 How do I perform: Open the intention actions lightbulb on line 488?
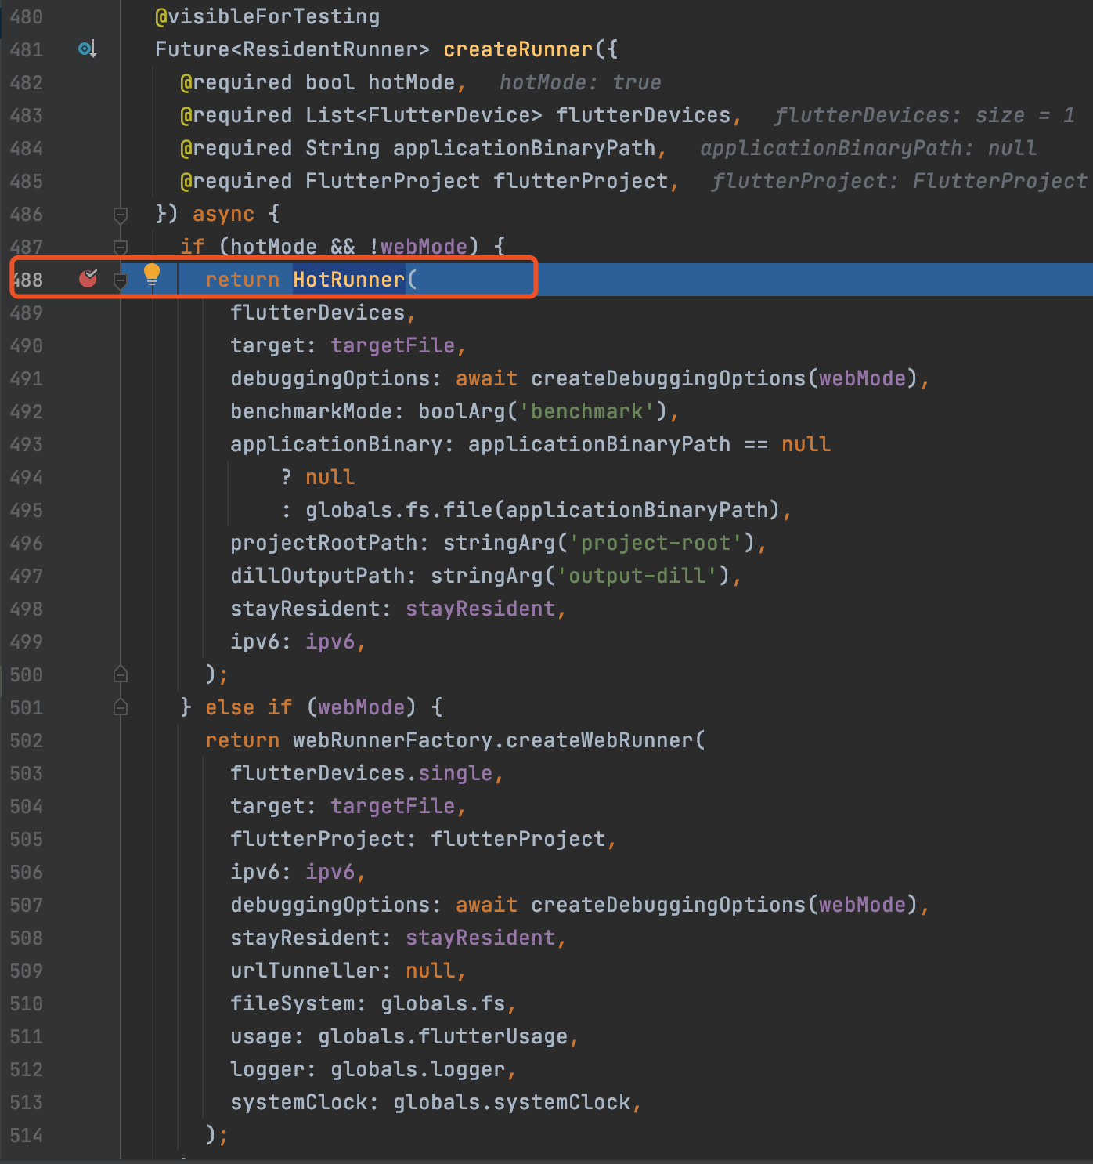coord(151,275)
